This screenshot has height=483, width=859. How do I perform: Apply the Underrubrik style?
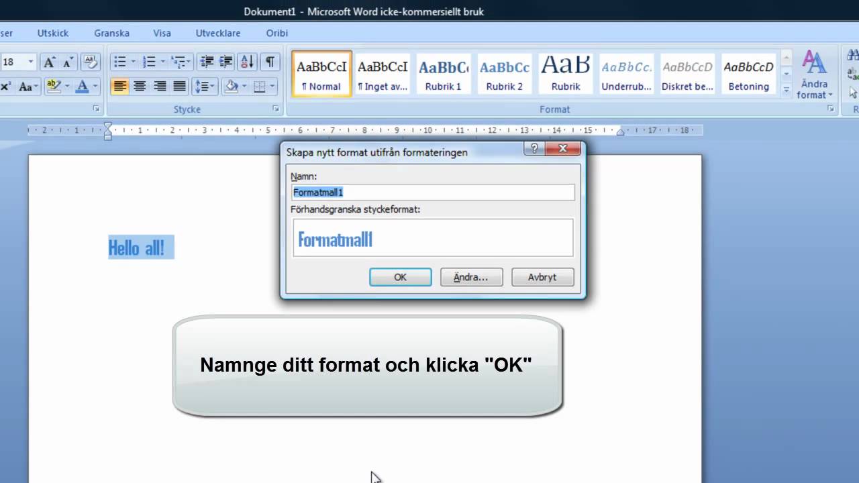click(x=627, y=74)
